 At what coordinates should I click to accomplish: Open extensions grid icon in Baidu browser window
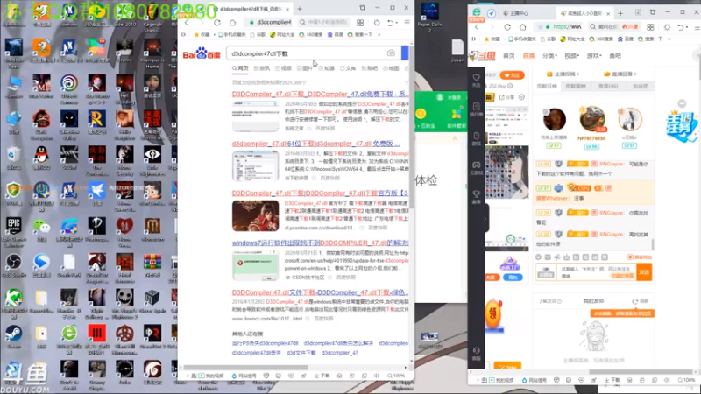[x=360, y=23]
